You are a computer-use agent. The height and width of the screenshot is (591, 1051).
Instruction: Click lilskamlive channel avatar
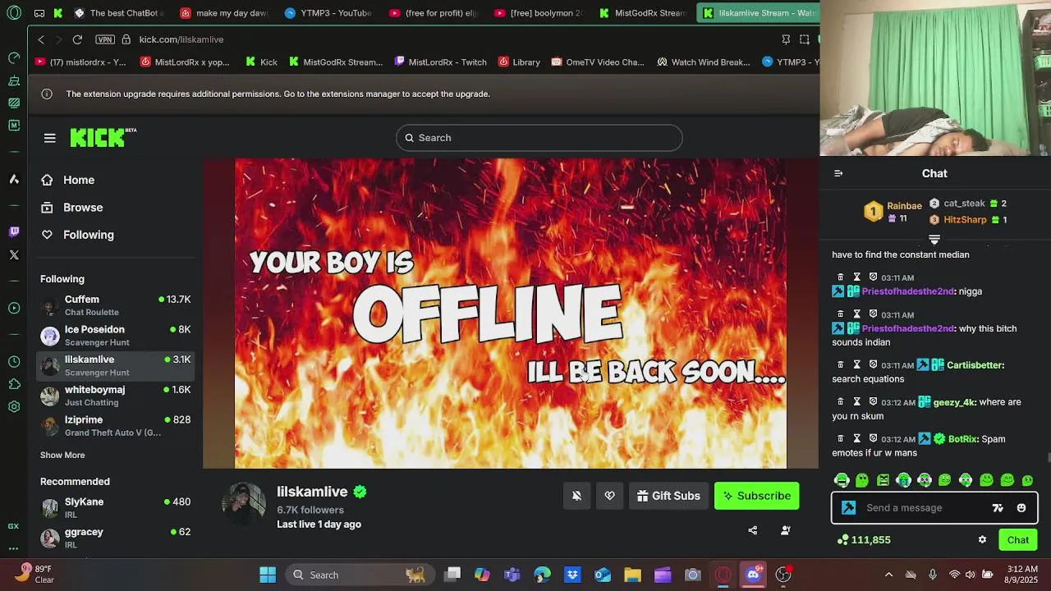pos(244,504)
